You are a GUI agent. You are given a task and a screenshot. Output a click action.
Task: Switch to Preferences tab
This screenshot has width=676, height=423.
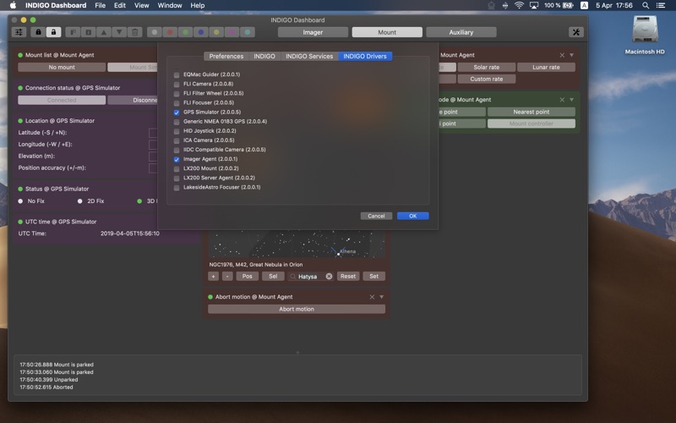[x=226, y=56]
